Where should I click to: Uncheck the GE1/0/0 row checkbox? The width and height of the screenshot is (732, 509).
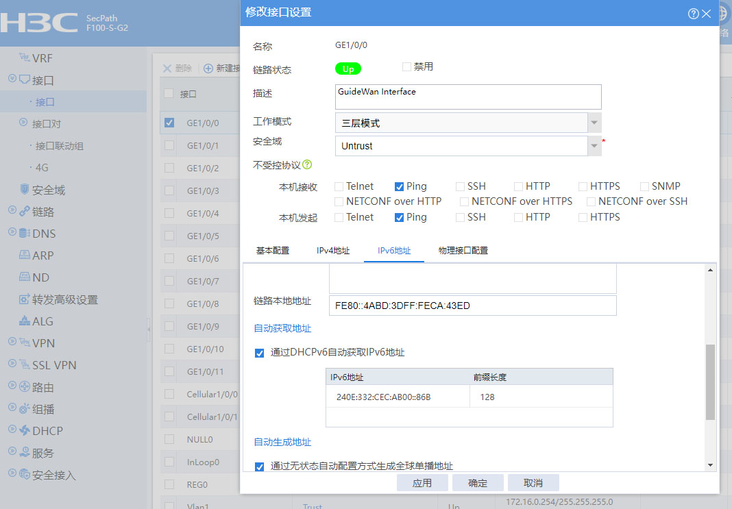point(169,123)
